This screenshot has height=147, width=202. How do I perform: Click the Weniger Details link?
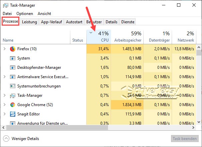(25, 139)
